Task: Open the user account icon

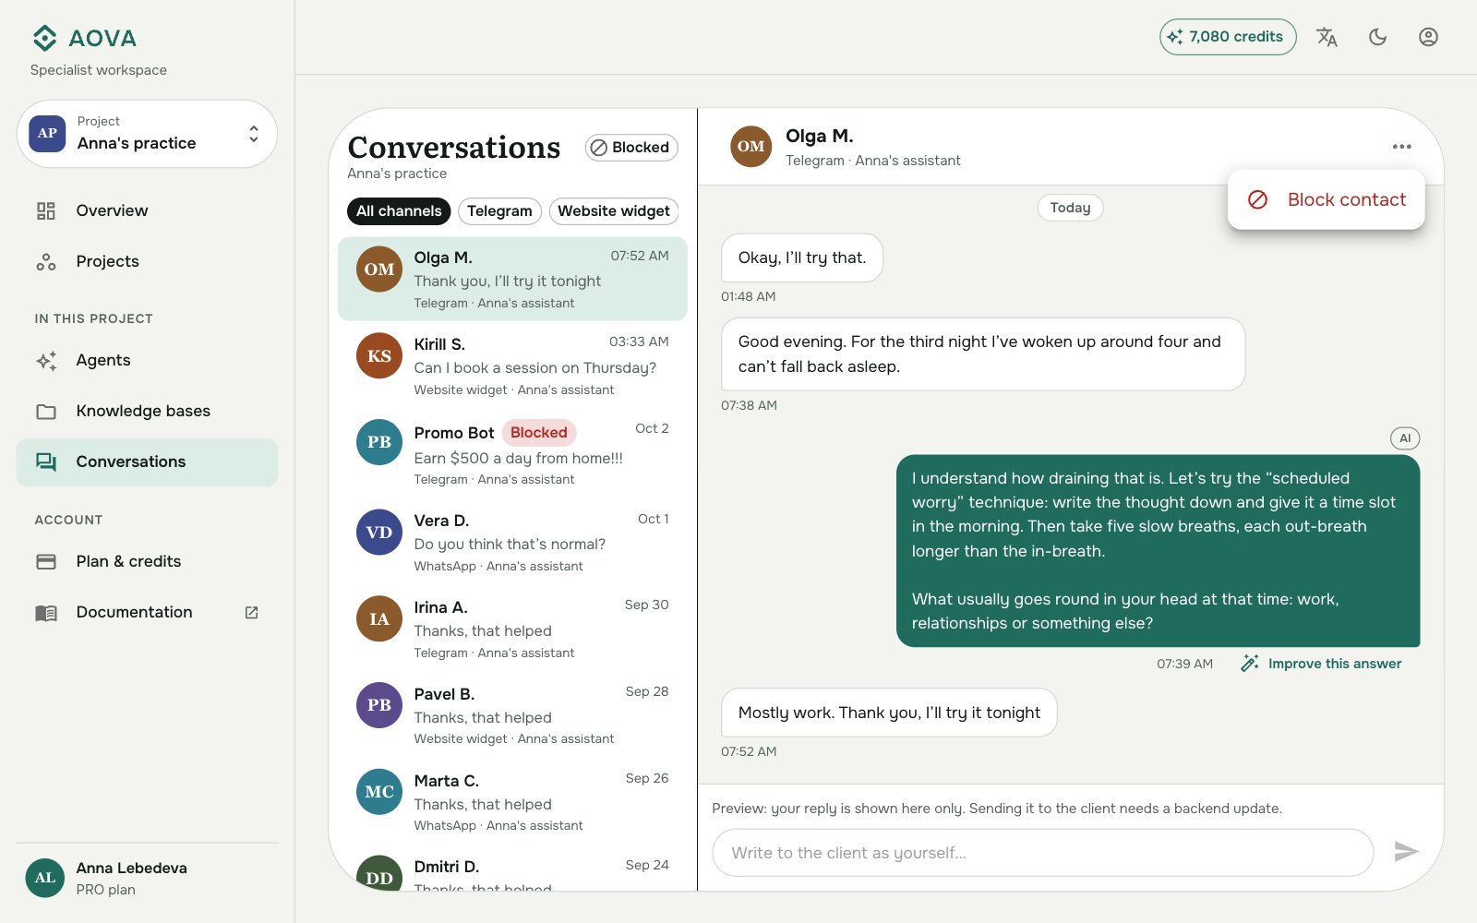Action: click(x=1428, y=37)
